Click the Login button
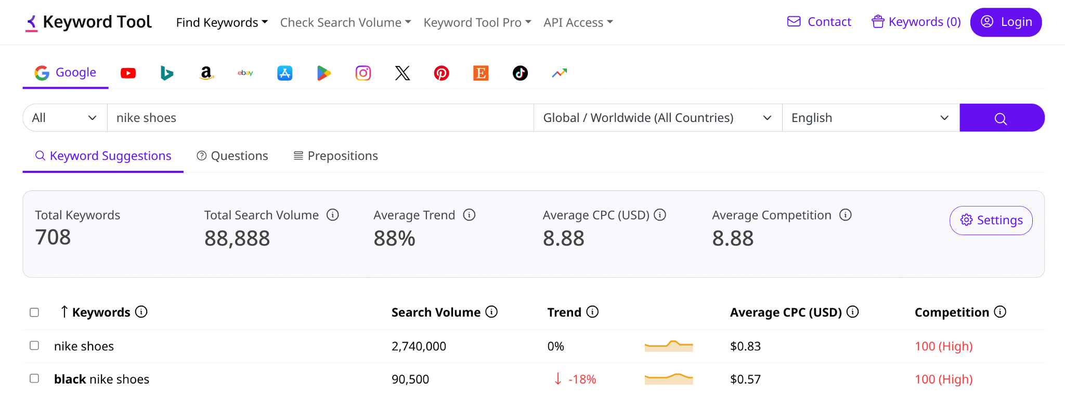This screenshot has height=396, width=1065. [x=1006, y=22]
